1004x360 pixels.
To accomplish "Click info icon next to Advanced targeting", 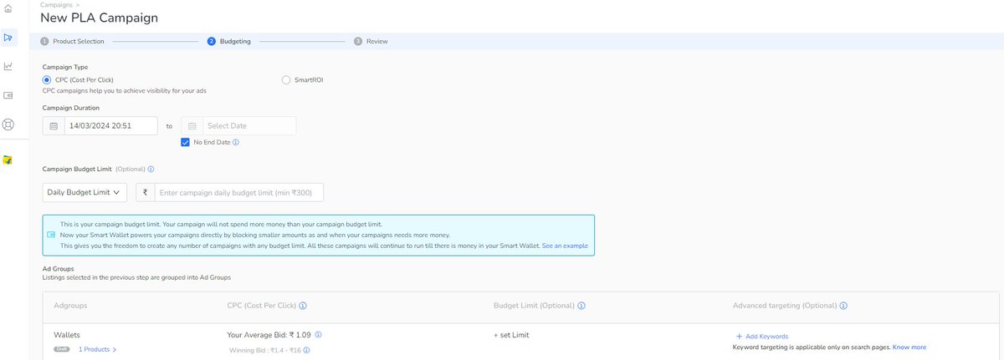I will (844, 306).
